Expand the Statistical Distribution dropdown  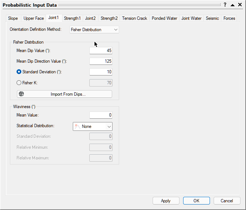click(93, 126)
